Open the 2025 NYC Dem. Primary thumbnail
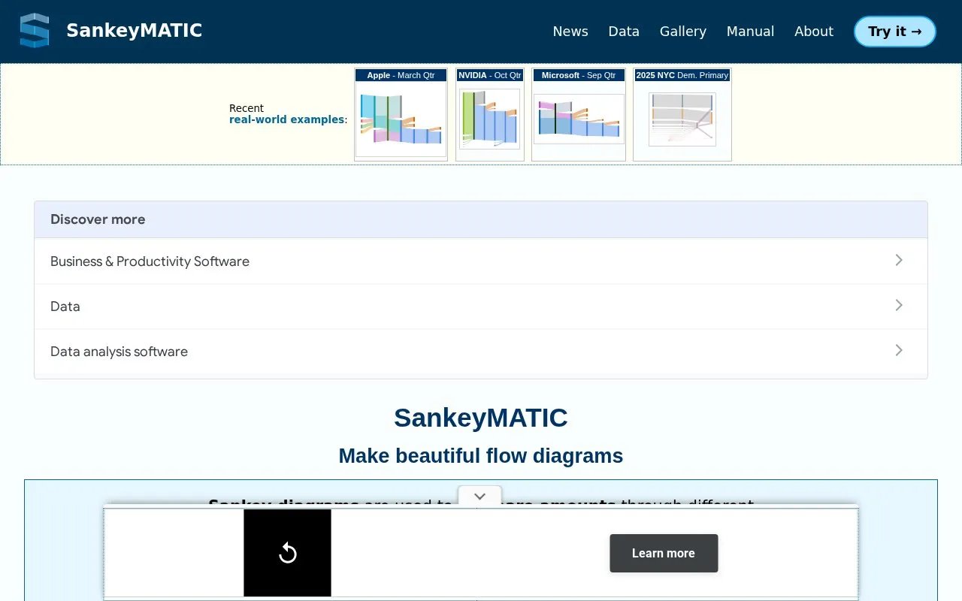962x601 pixels. tap(682, 114)
